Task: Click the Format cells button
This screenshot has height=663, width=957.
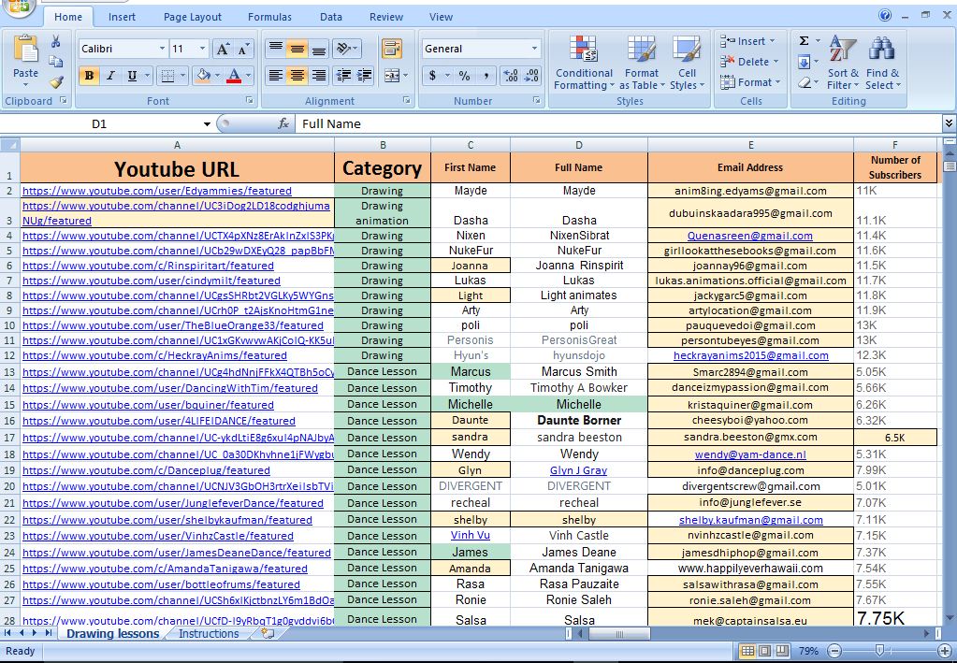Action: point(750,82)
